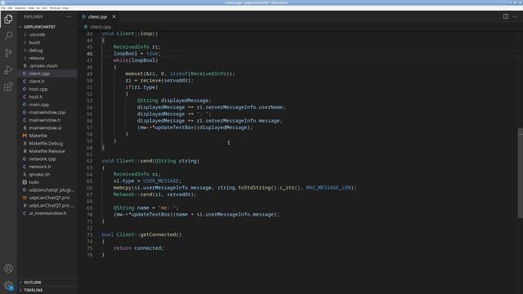523x294 pixels.
Task: Open the Search view in activity bar
Action: point(8,36)
